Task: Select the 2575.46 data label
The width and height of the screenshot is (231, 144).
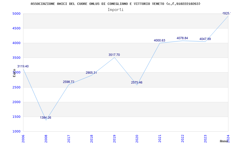Action: coord(137,82)
